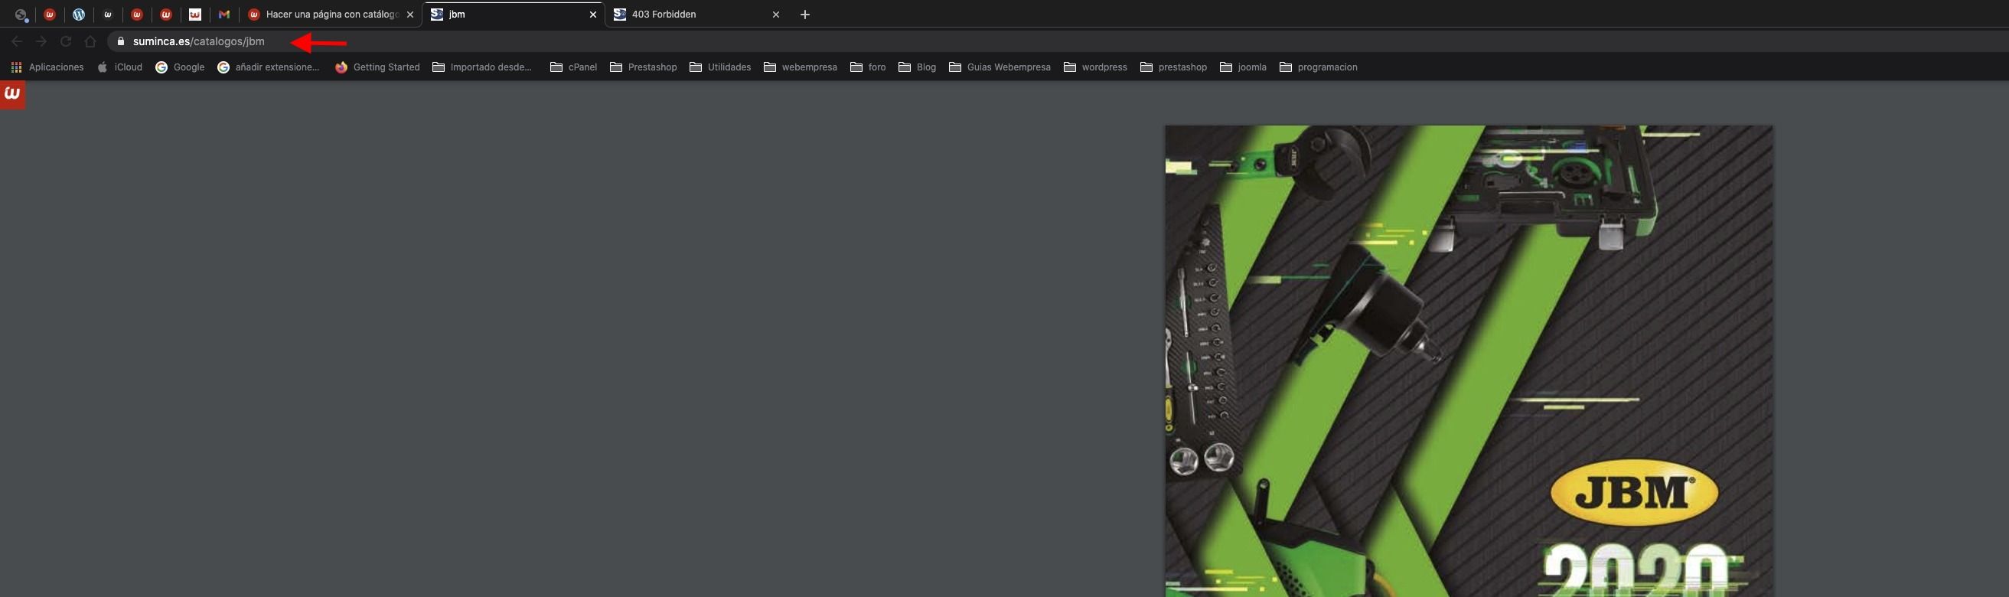The height and width of the screenshot is (597, 2009).
Task: Open the pinned Gmail tab
Action: tap(223, 14)
